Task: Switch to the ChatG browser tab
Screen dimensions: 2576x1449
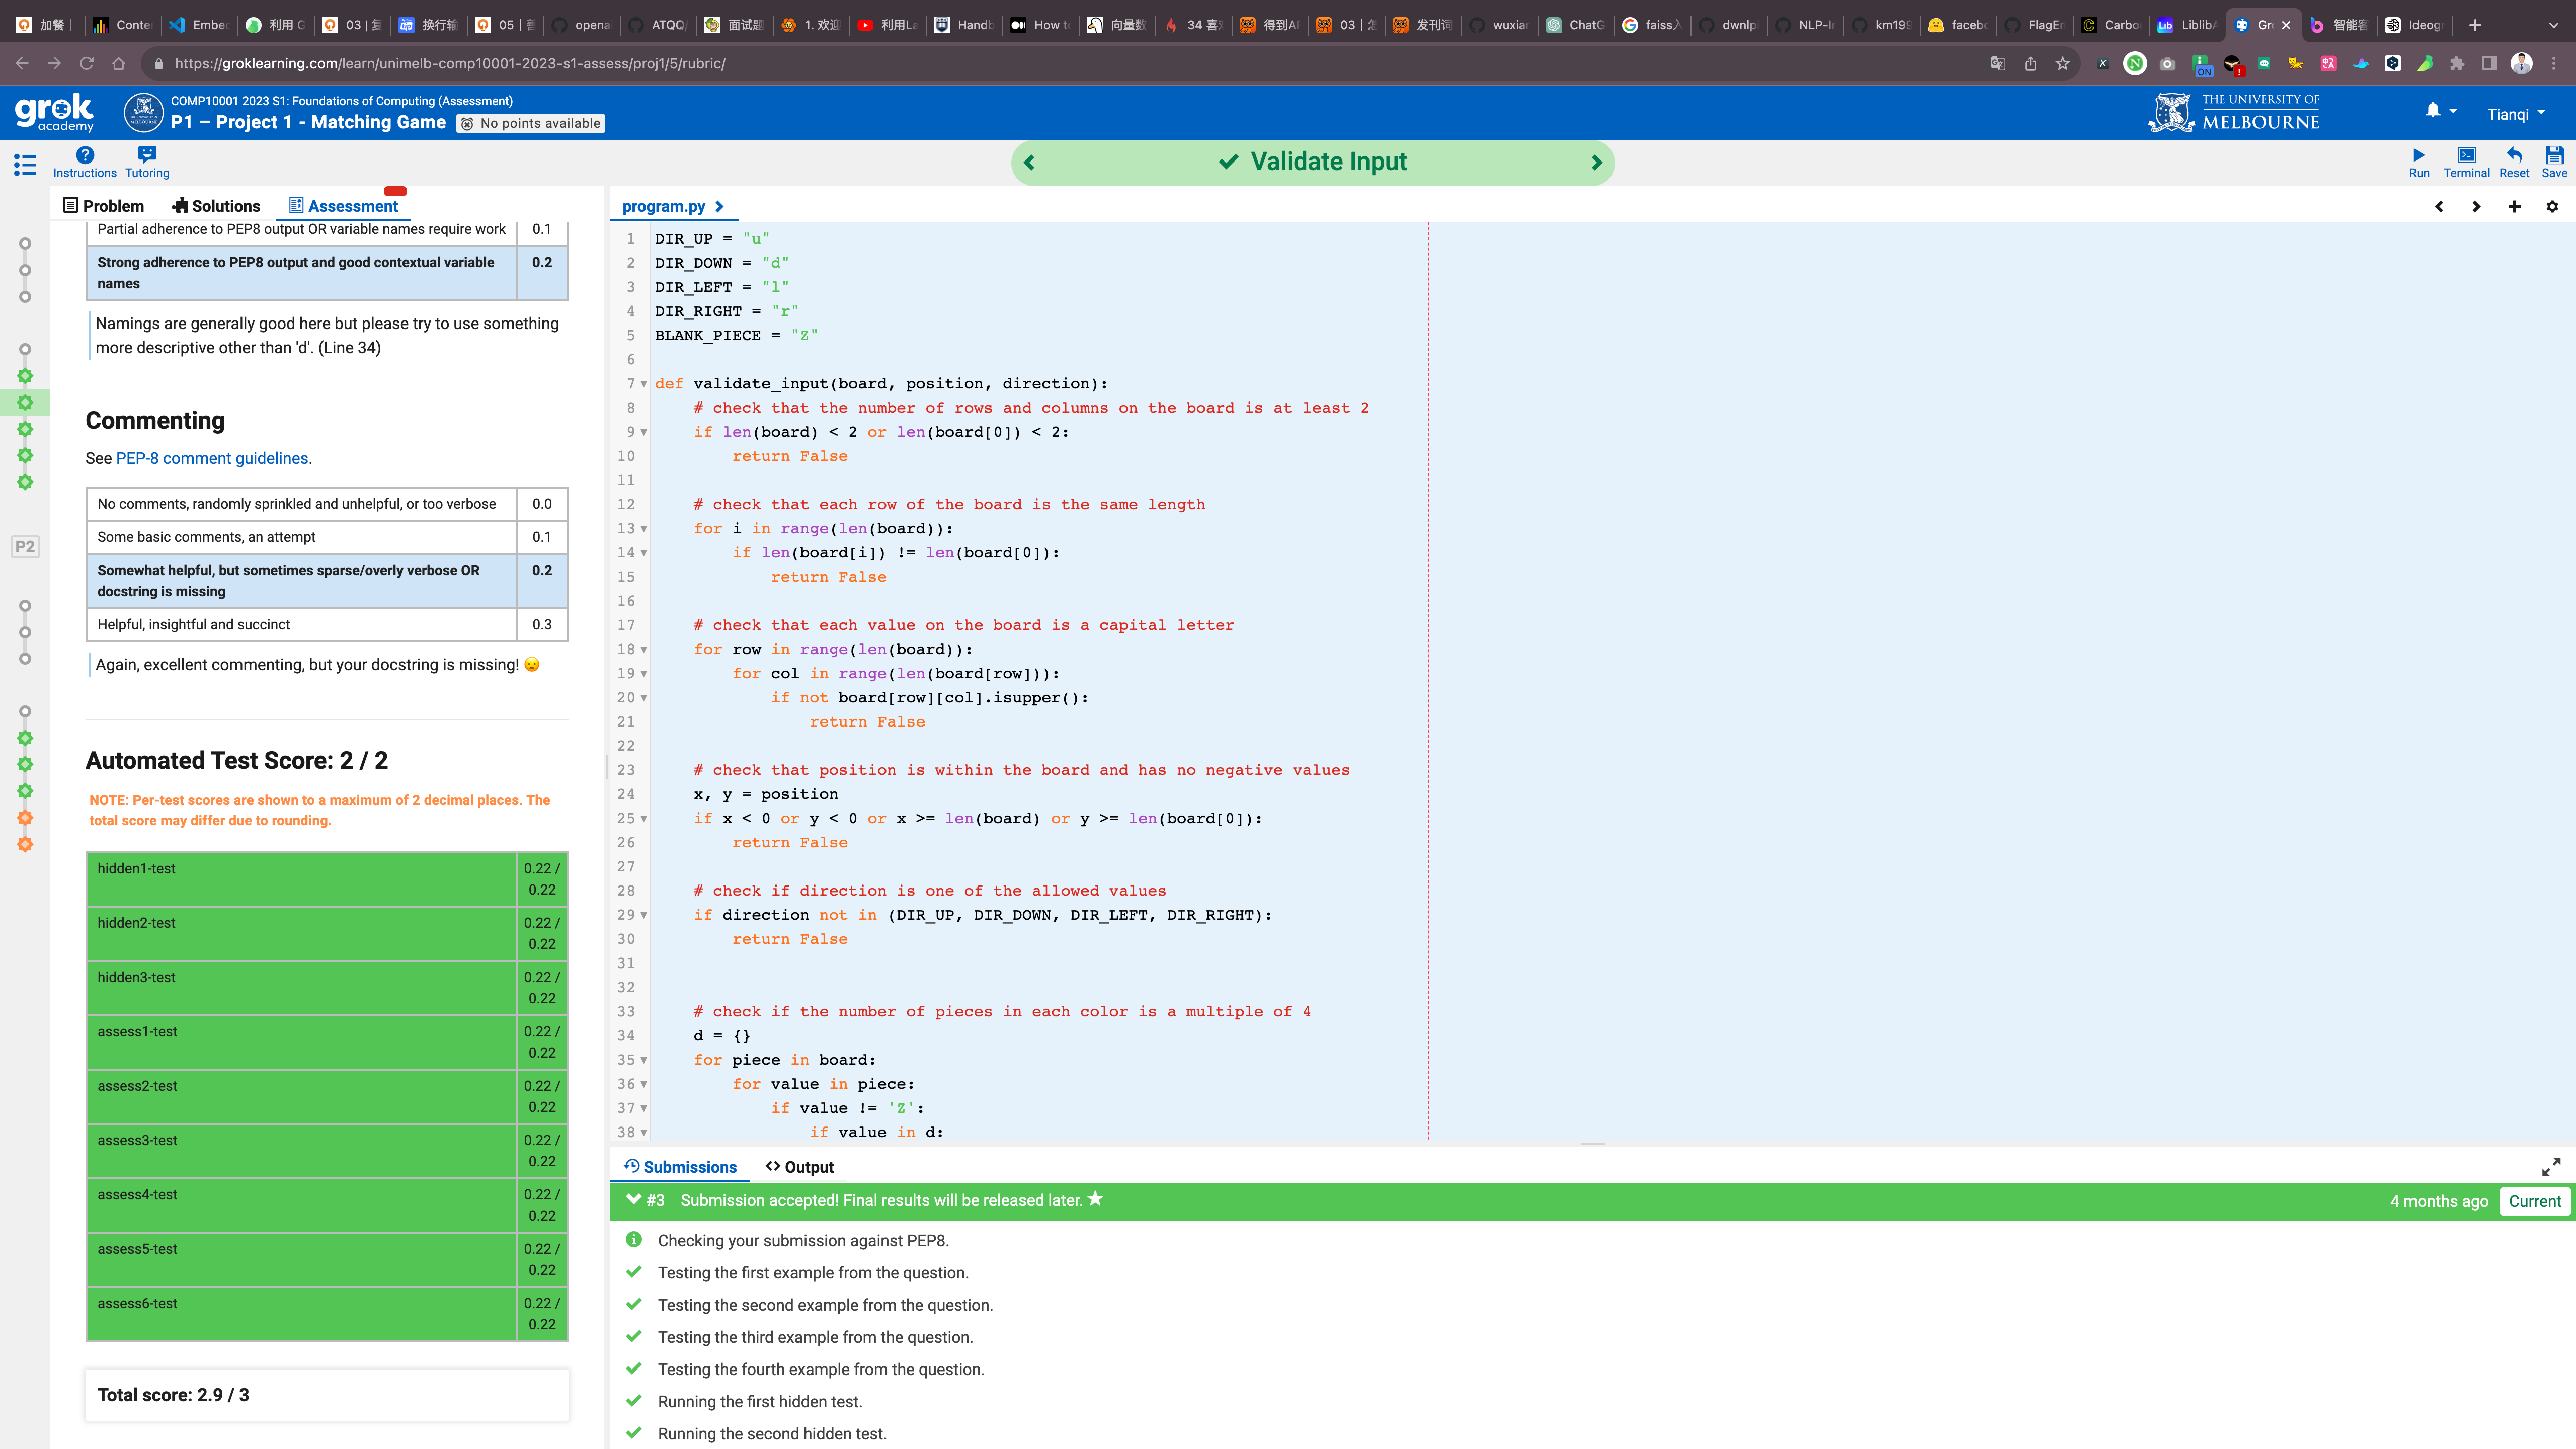Action: coord(1576,25)
